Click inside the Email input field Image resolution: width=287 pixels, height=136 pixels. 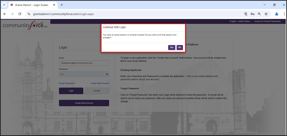pos(84,63)
